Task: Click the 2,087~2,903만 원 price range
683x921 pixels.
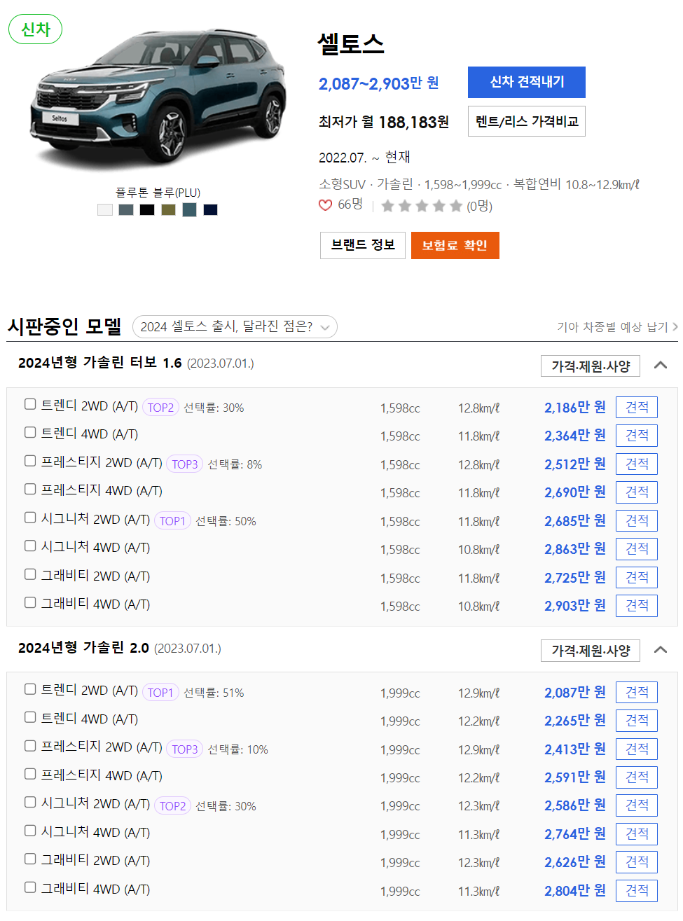Action: (379, 83)
